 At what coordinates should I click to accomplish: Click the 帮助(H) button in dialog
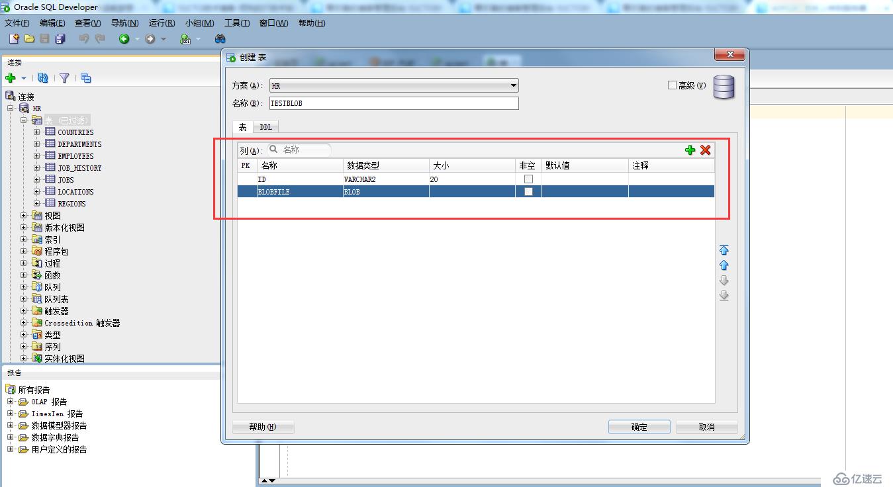pyautogui.click(x=263, y=427)
